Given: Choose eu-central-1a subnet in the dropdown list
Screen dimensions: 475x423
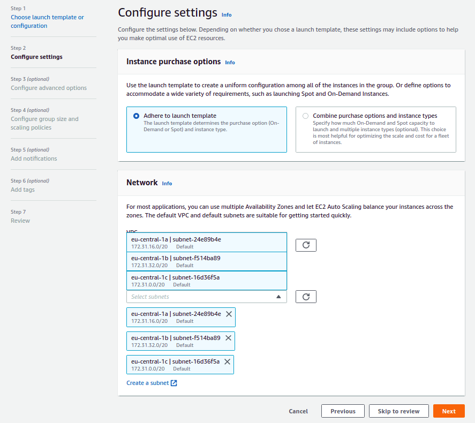Looking at the screenshot, I should click(x=206, y=243).
